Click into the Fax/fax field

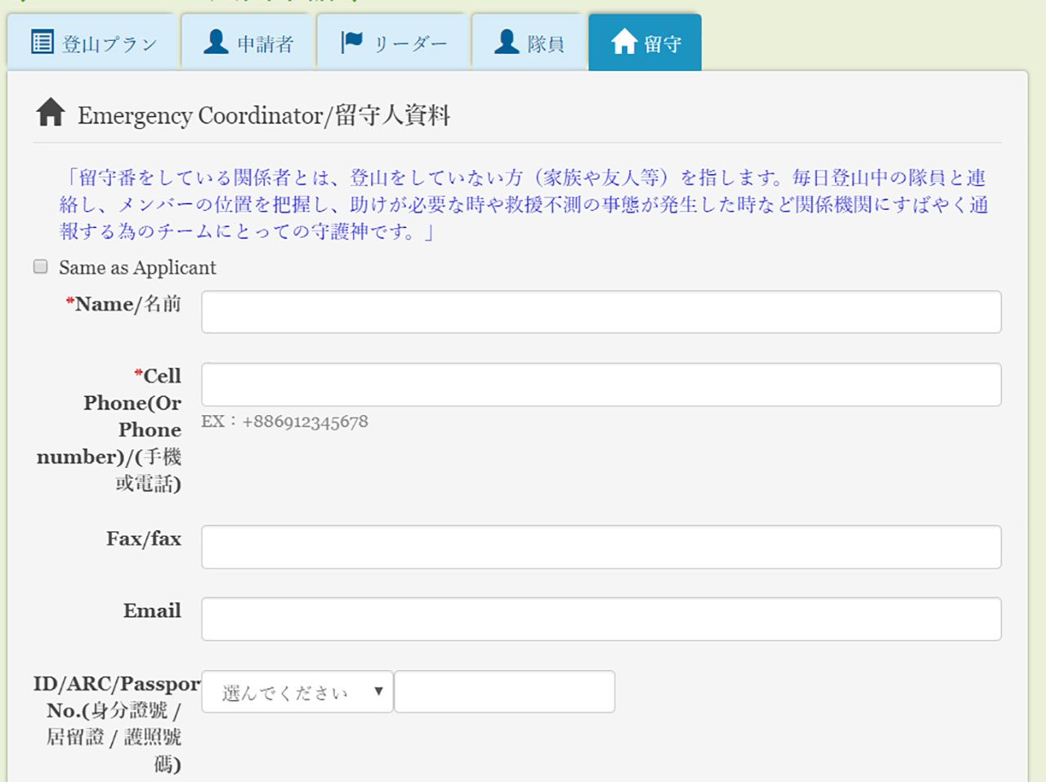pyautogui.click(x=601, y=547)
